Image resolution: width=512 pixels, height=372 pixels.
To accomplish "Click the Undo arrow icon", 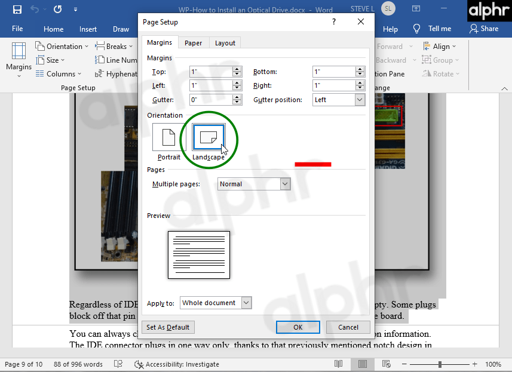I will pyautogui.click(x=35, y=9).
